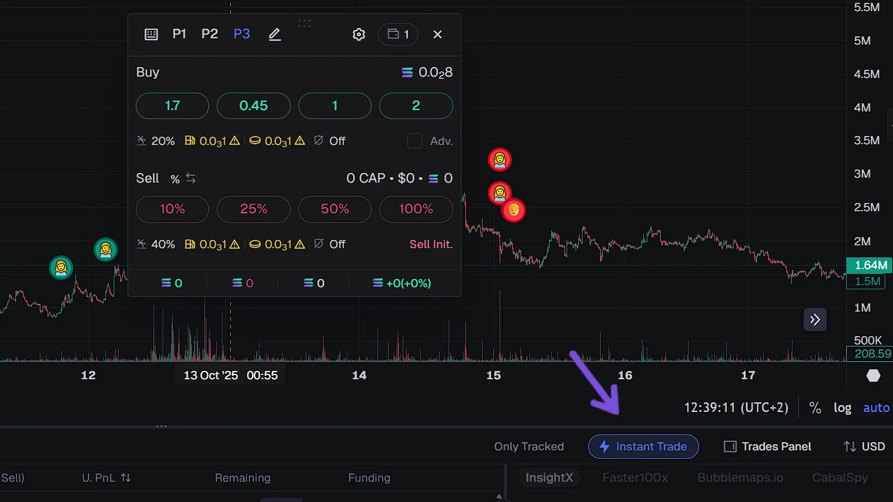The image size is (893, 502).
Task: Click the MEV shield icon showing Off
Action: 319,141
